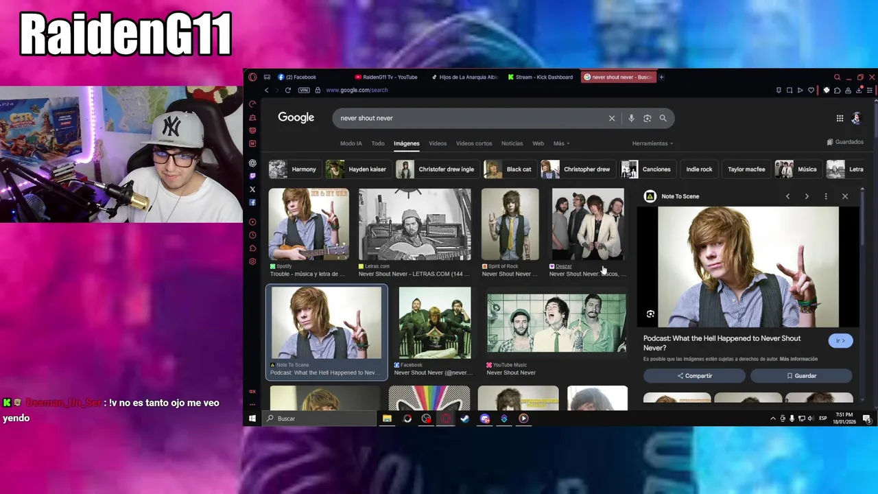Submit search with magnifier icon
This screenshot has height=494, width=878.
click(663, 118)
